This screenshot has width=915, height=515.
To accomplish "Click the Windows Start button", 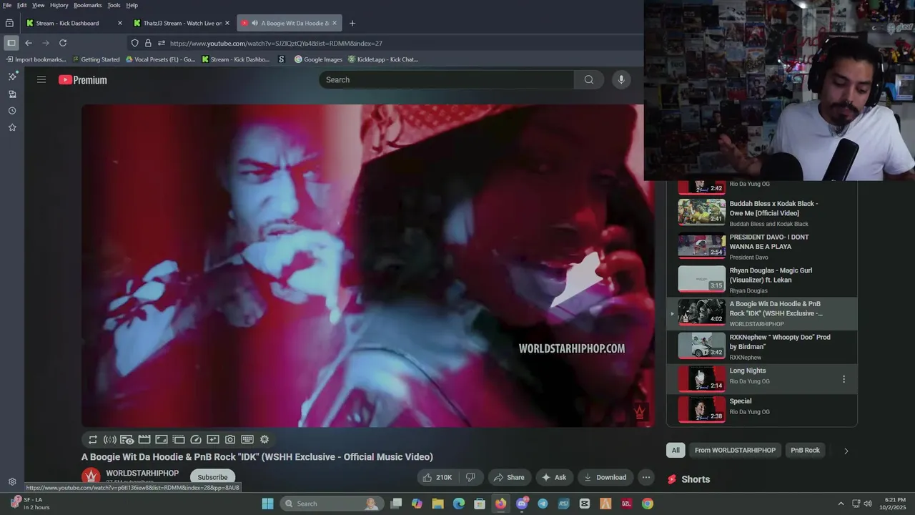I will click(x=267, y=504).
